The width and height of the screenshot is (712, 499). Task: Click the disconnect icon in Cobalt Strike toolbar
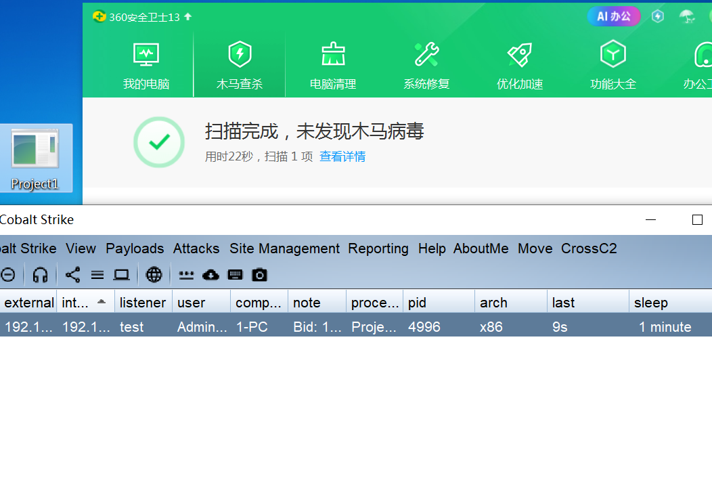[x=8, y=275]
